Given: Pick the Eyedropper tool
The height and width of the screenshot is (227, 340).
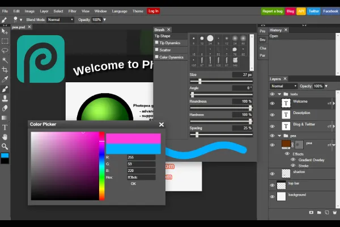Looking at the screenshot, I should pos(5,79).
